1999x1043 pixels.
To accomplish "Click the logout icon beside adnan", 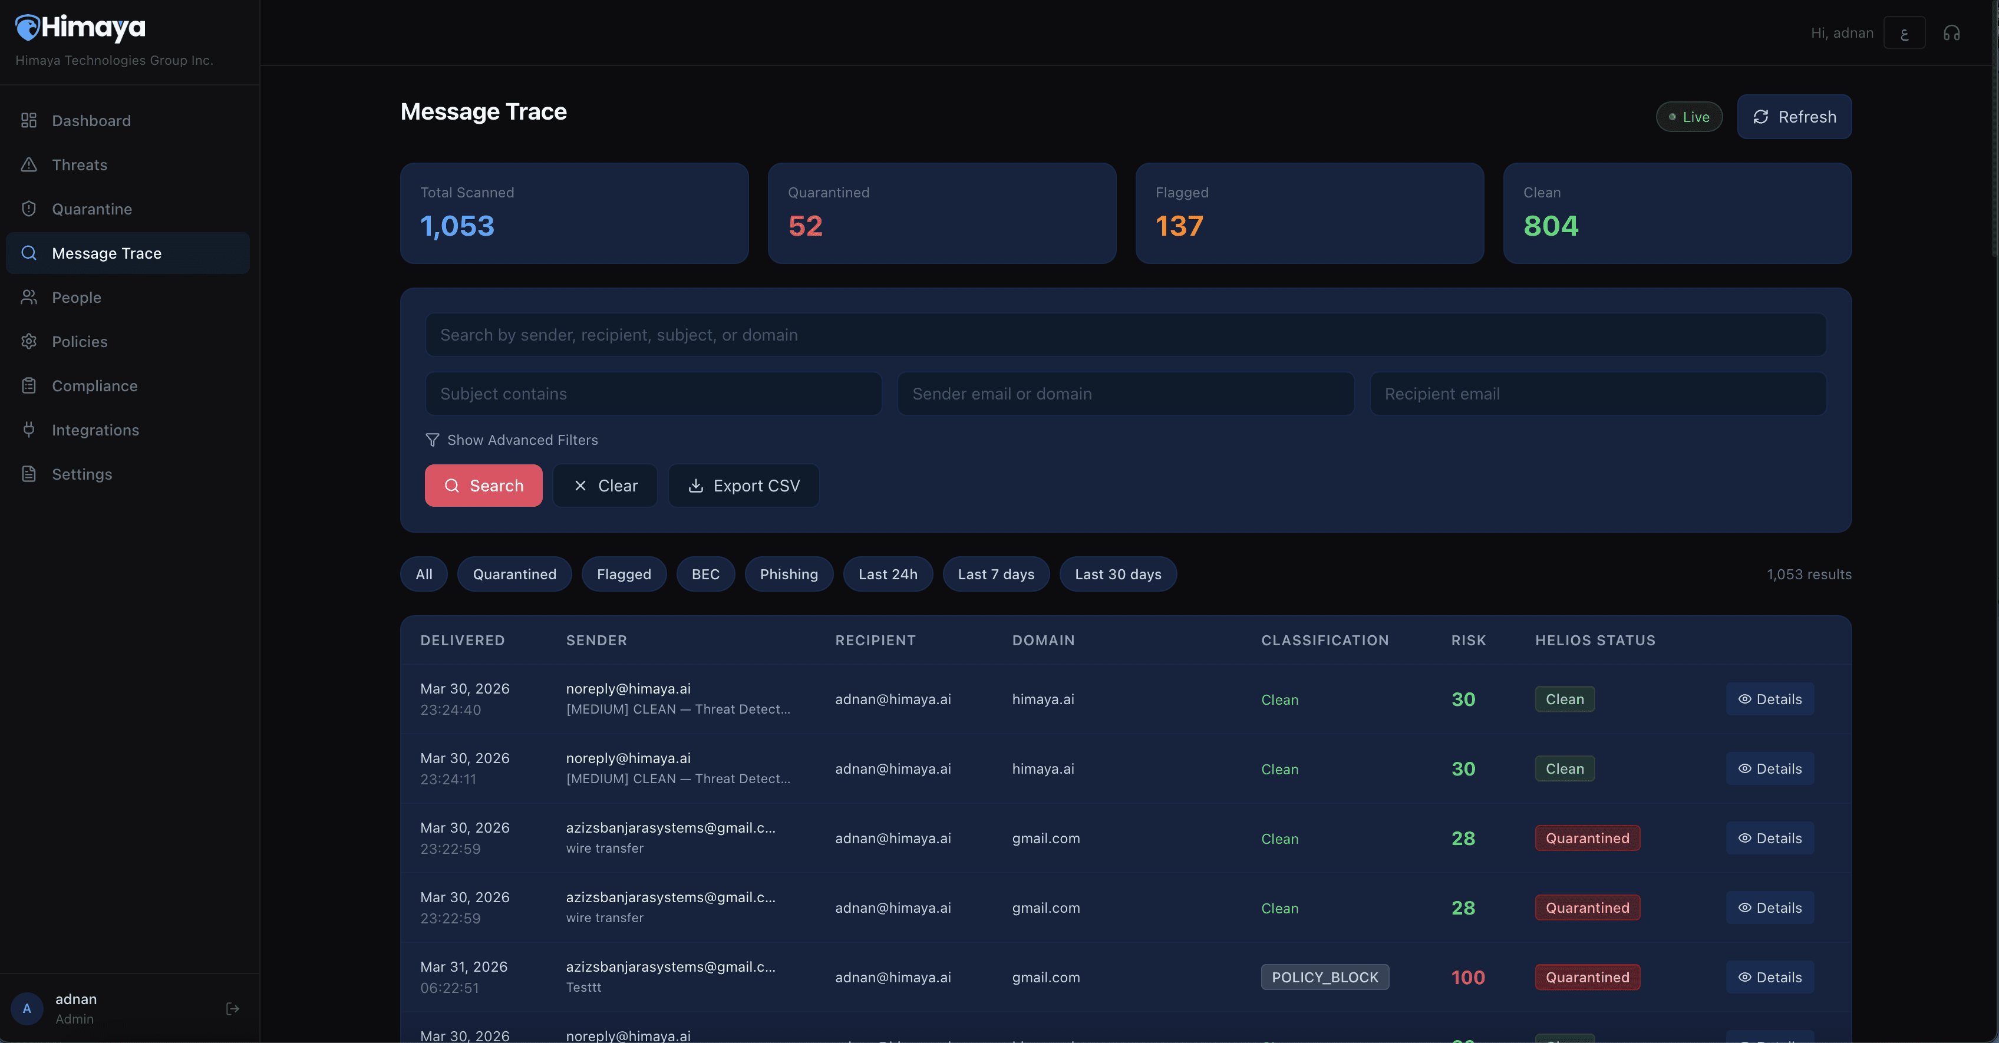I will (x=232, y=1008).
